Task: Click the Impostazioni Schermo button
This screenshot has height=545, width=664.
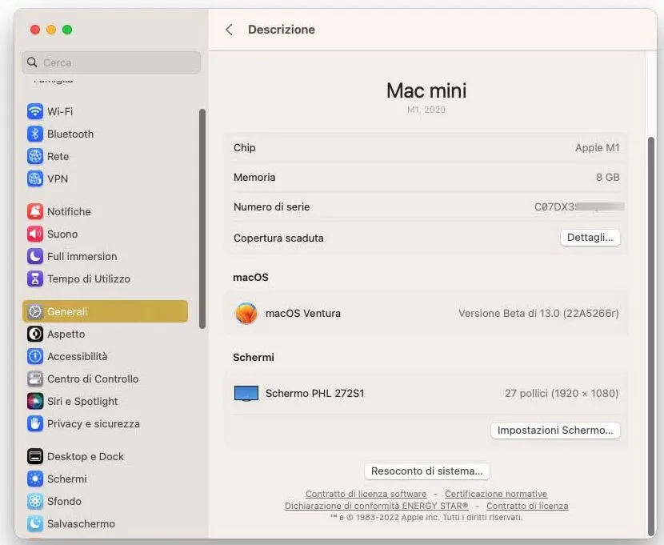Action: pyautogui.click(x=555, y=430)
